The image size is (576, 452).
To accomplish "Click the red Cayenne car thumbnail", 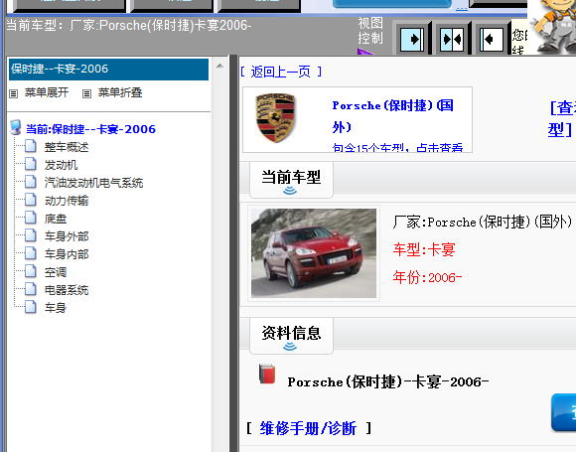I will [314, 253].
